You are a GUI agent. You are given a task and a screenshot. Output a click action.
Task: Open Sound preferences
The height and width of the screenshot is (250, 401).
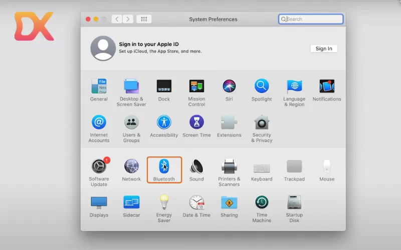tap(196, 166)
